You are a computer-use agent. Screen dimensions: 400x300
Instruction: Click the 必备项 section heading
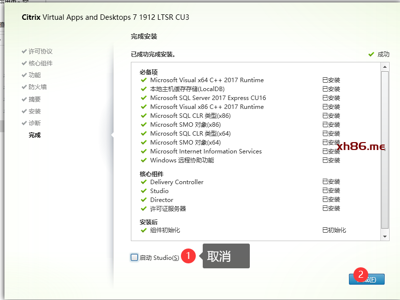[149, 72]
